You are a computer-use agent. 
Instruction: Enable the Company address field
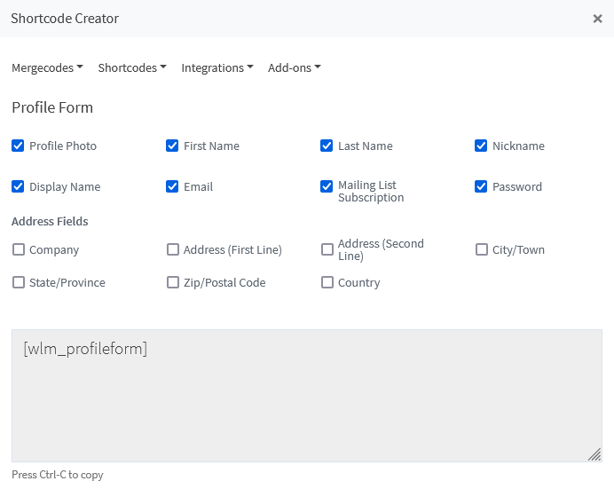(x=19, y=249)
